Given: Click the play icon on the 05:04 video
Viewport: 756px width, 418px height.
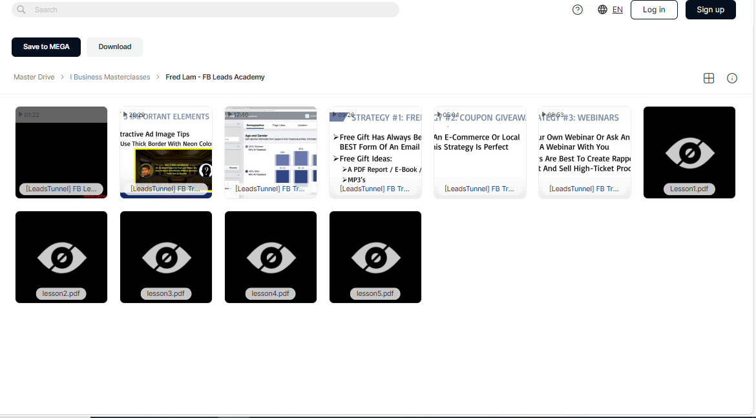Looking at the screenshot, I should 439,115.
